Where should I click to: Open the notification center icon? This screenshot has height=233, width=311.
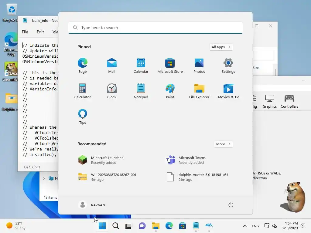tap(303, 226)
